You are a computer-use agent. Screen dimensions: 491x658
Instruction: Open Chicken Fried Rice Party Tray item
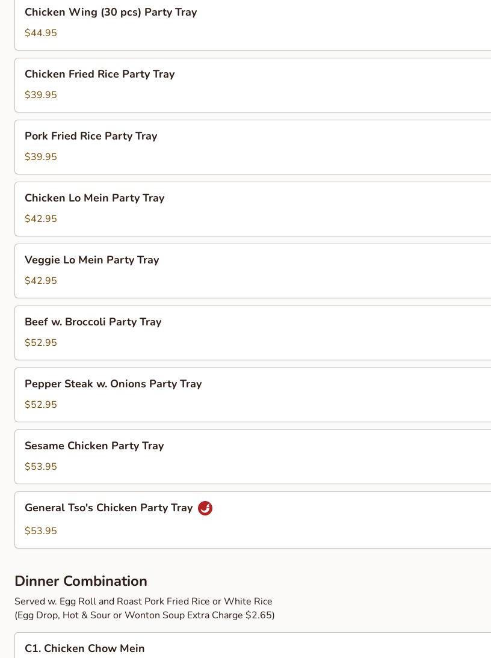pos(100,75)
